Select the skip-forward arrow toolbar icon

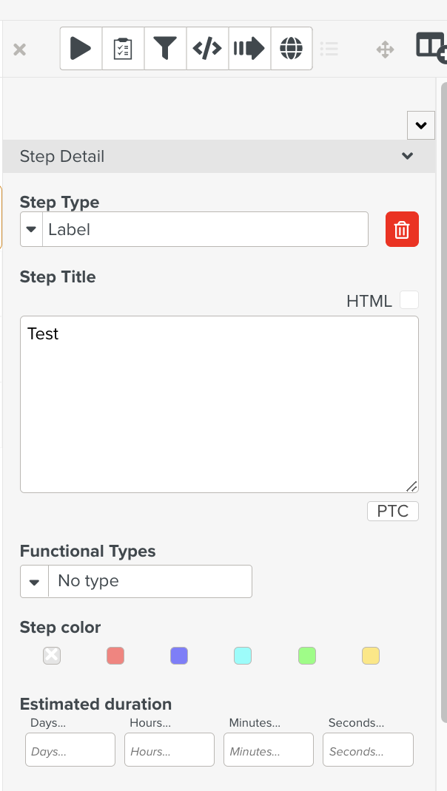click(x=249, y=48)
